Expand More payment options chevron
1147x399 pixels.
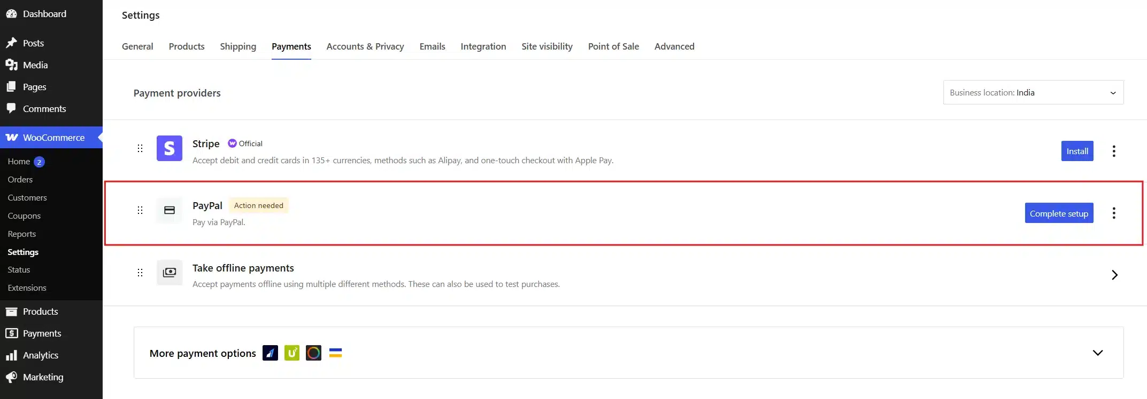coord(1098,353)
